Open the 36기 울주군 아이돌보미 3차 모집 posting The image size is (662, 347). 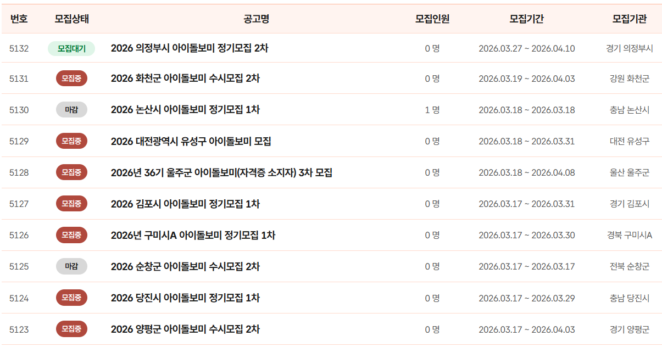(221, 172)
